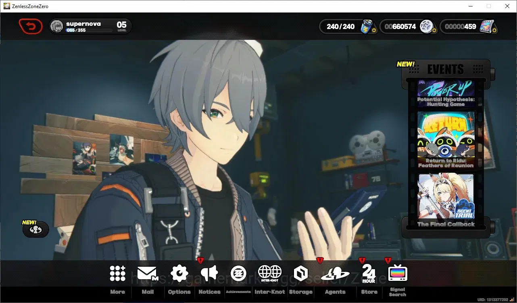Open the 24 Hour Store icon

(369, 274)
